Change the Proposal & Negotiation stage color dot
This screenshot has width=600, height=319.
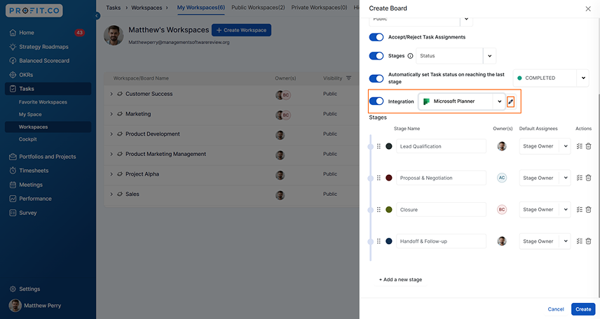click(x=389, y=178)
